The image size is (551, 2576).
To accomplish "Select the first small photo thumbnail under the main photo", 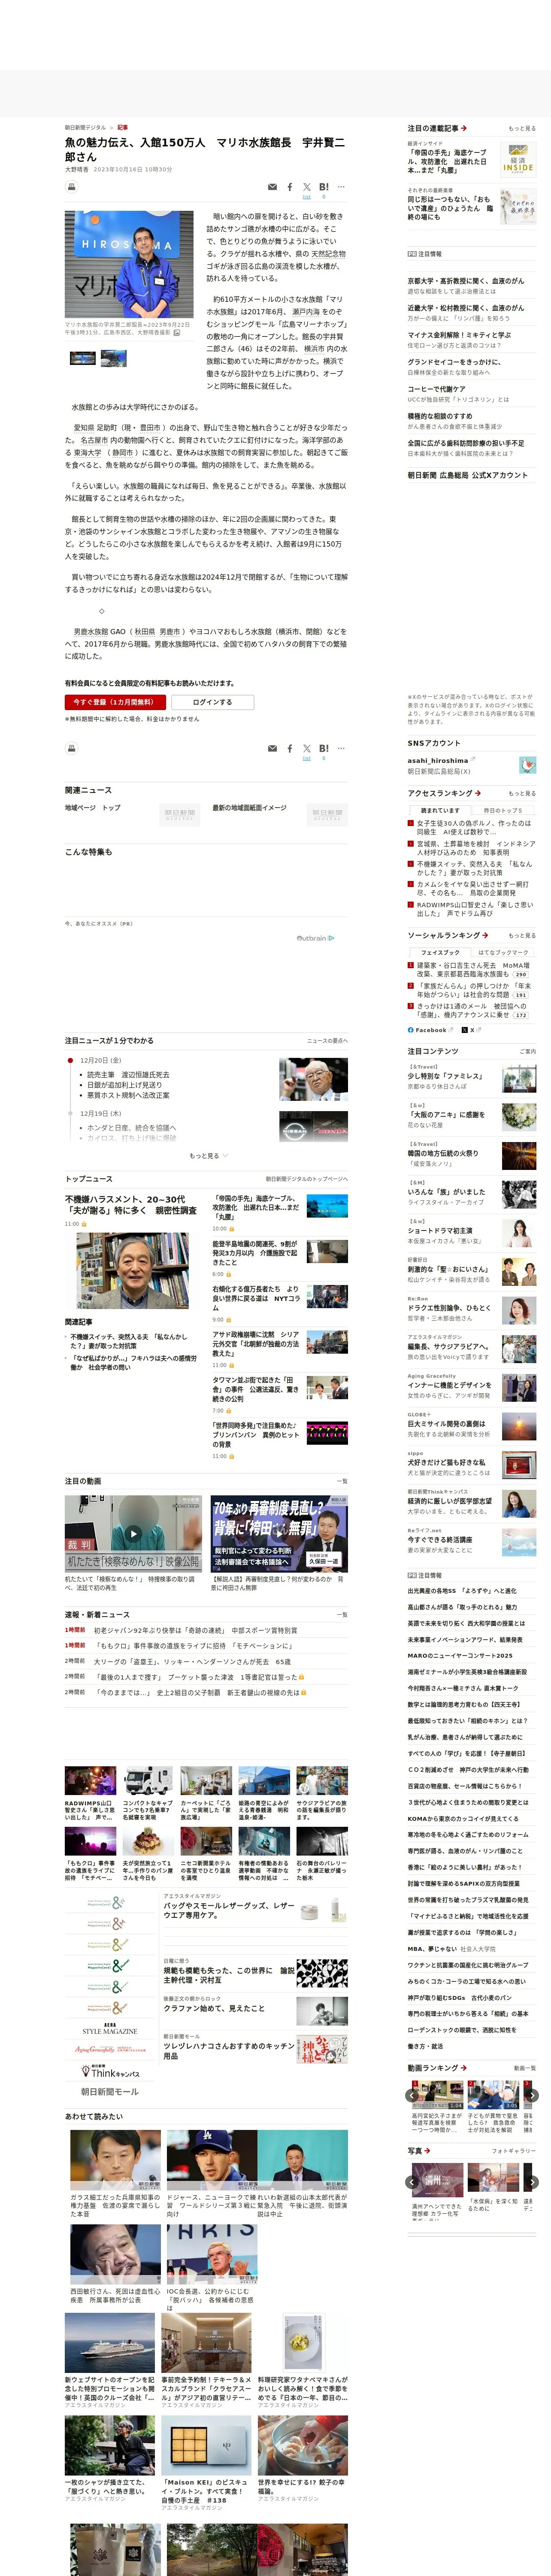I will coord(82,357).
